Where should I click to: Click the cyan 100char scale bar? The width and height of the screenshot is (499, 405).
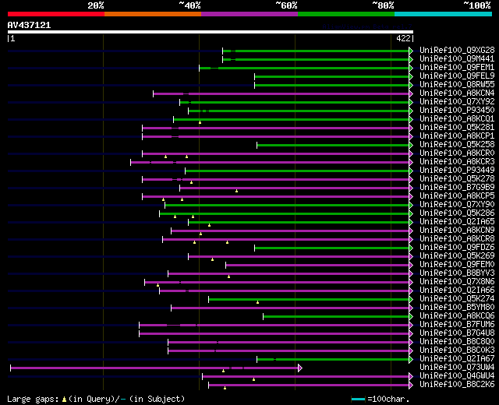(x=358, y=400)
